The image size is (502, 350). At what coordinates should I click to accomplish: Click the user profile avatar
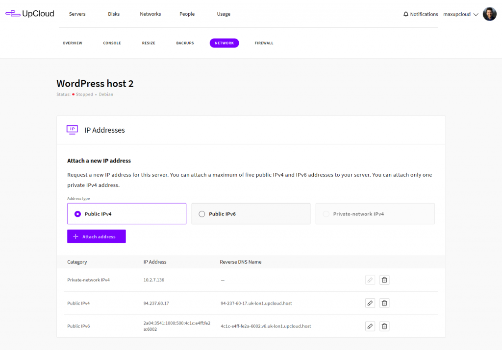click(x=489, y=14)
